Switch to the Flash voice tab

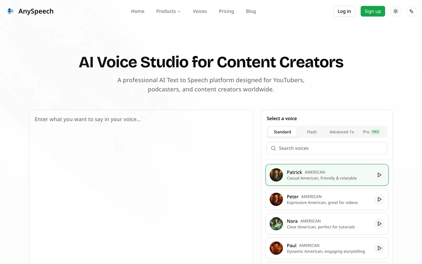click(312, 132)
